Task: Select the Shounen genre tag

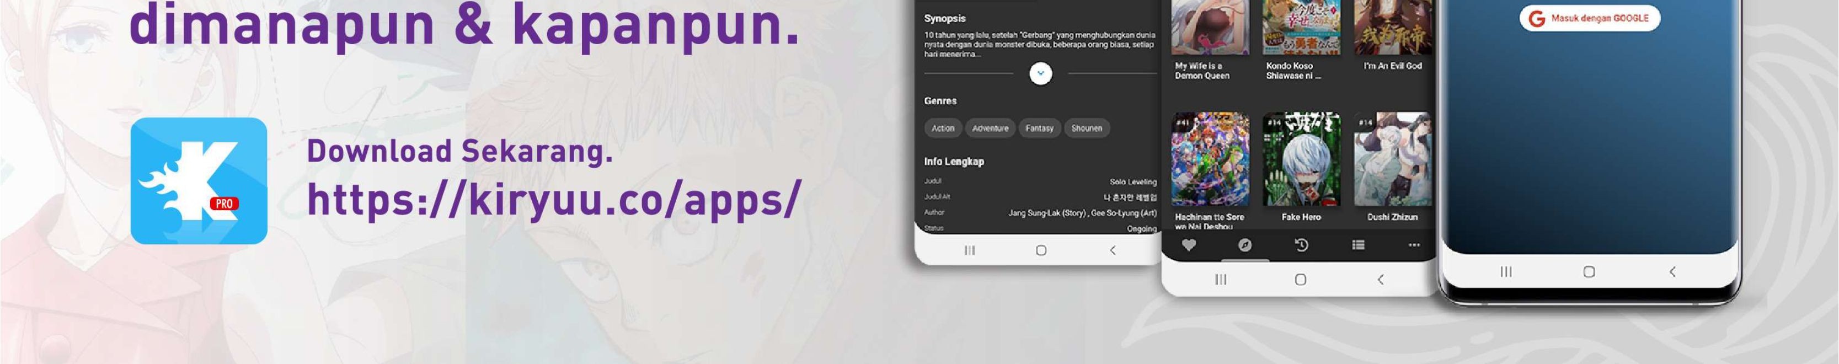Action: 1087,129
